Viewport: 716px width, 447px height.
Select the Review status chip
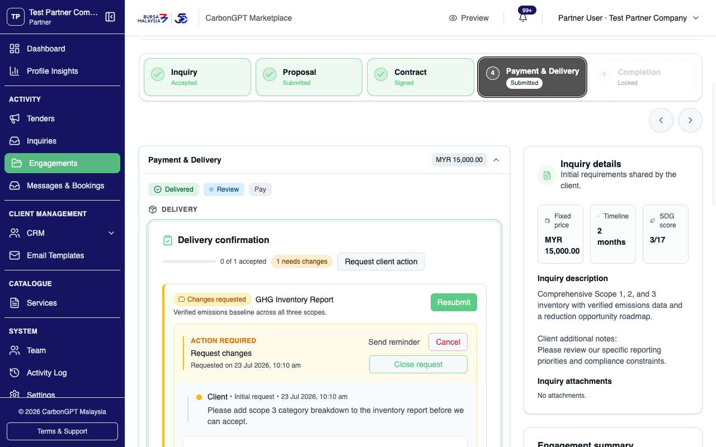click(224, 189)
